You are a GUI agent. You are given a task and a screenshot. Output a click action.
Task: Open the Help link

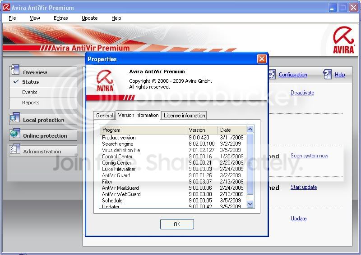340,75
